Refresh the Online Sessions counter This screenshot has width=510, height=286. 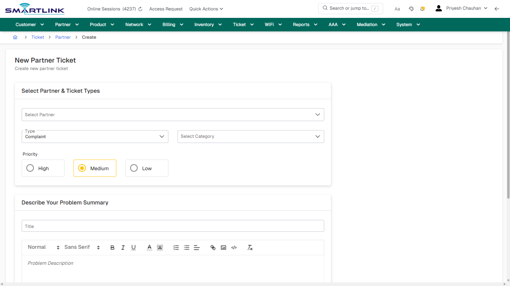coord(140,9)
